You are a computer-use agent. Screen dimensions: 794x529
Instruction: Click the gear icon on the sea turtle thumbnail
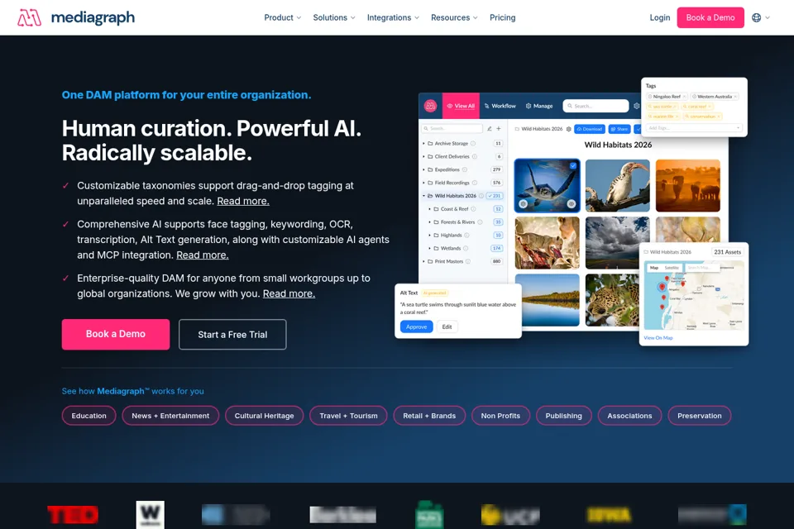click(523, 203)
